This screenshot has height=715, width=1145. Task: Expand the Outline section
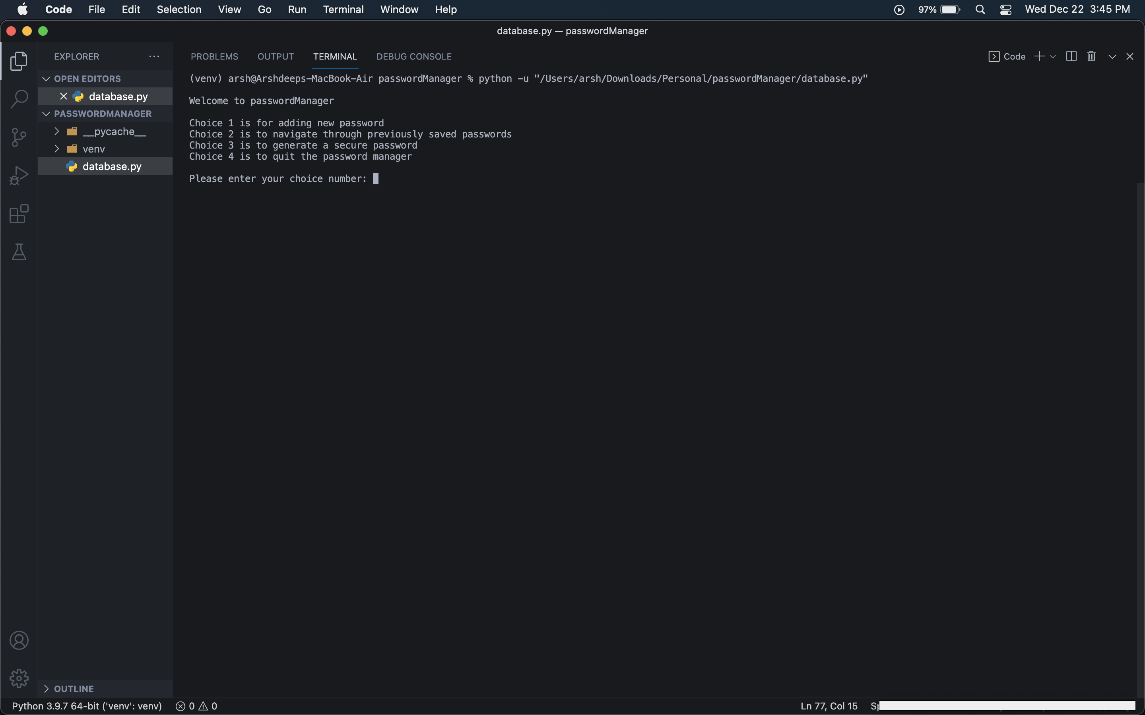tap(46, 688)
